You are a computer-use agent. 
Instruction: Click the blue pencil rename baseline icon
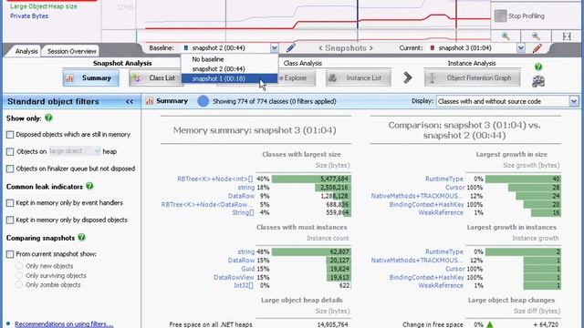290,47
